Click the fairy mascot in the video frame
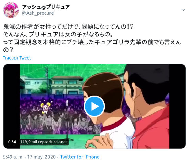The image size is (189, 161). [45, 108]
